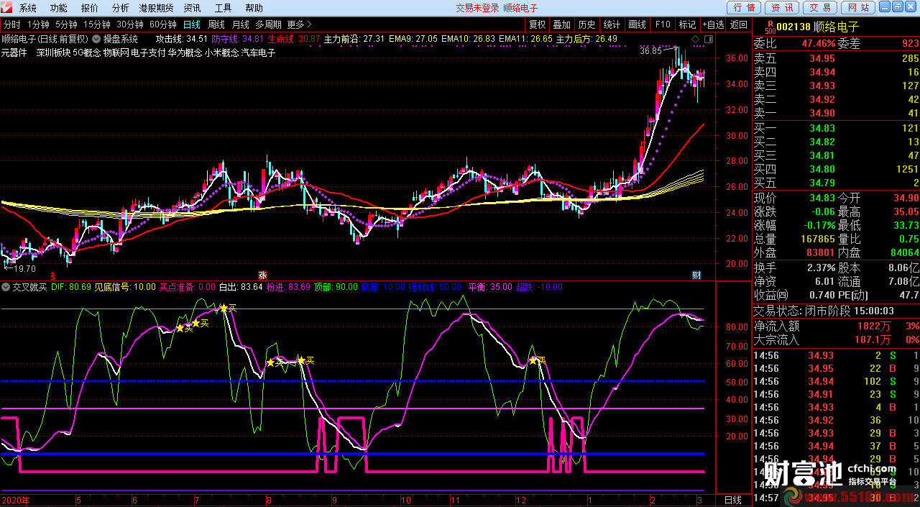This screenshot has width=920, height=507.
Task: Click the F10 company info button
Action: point(663,24)
